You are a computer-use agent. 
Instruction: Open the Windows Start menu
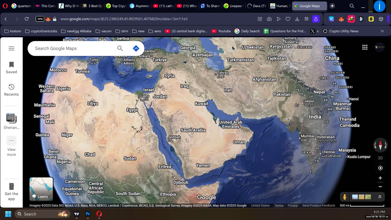(8, 214)
